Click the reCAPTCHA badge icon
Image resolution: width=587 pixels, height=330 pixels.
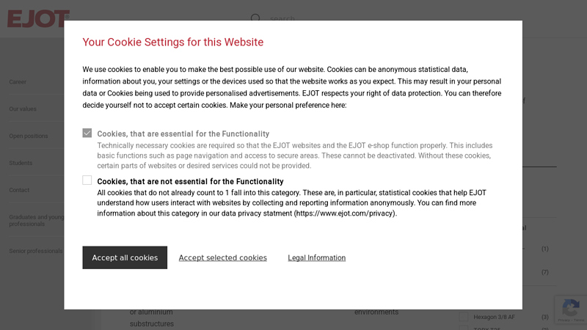tap(569, 309)
